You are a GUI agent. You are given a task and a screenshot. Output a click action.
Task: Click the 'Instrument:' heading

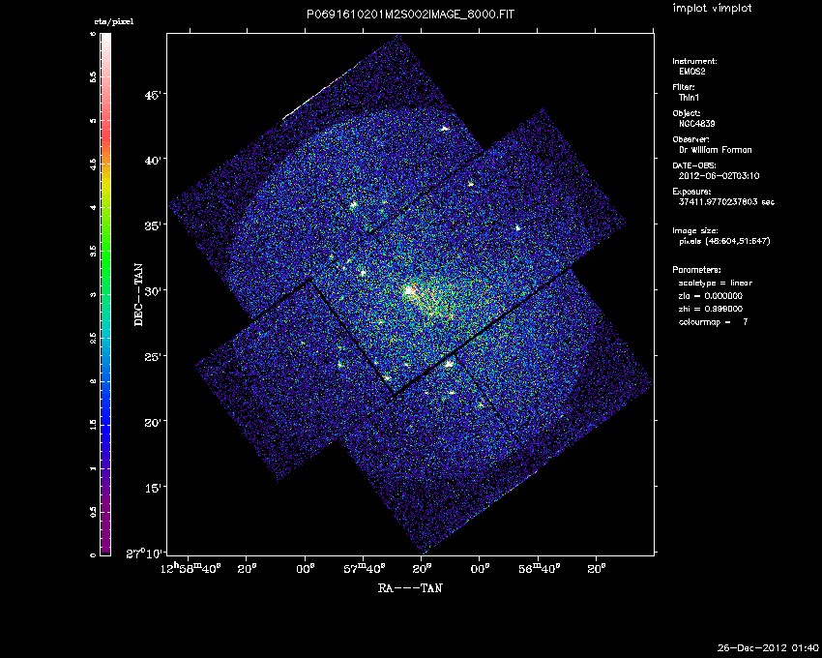click(x=694, y=61)
